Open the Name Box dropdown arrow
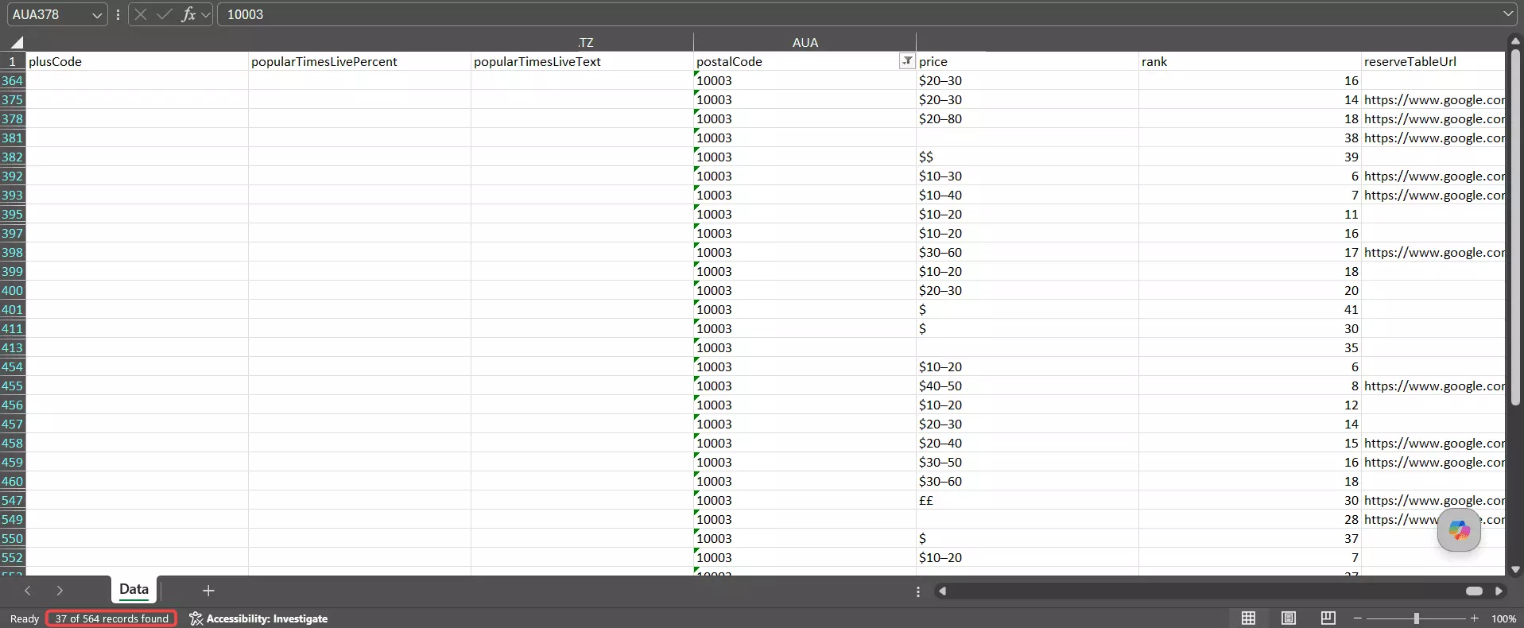This screenshot has height=628, width=1524. click(97, 15)
